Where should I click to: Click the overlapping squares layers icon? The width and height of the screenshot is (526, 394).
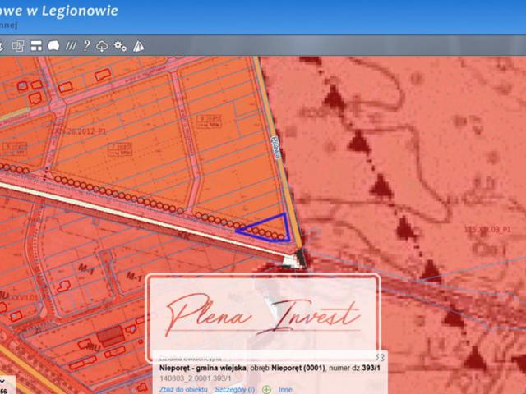(18, 46)
